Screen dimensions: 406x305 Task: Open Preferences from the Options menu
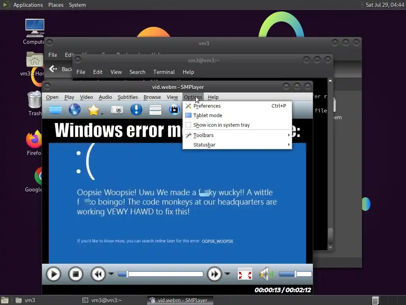click(237, 106)
